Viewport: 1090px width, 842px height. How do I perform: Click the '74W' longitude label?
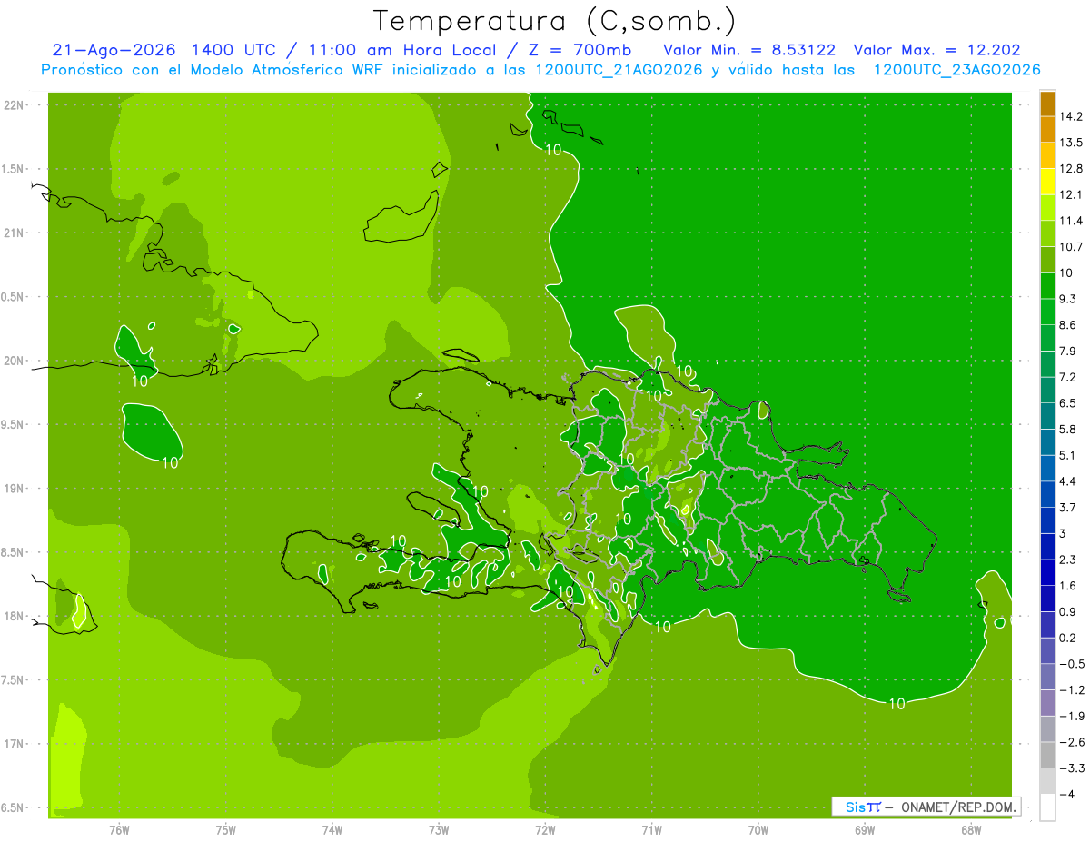(332, 831)
